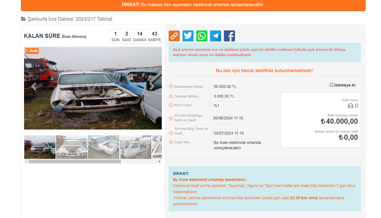The height and width of the screenshot is (218, 381).
Task: Show the previous photo with left arrow
Action: coord(34,86)
